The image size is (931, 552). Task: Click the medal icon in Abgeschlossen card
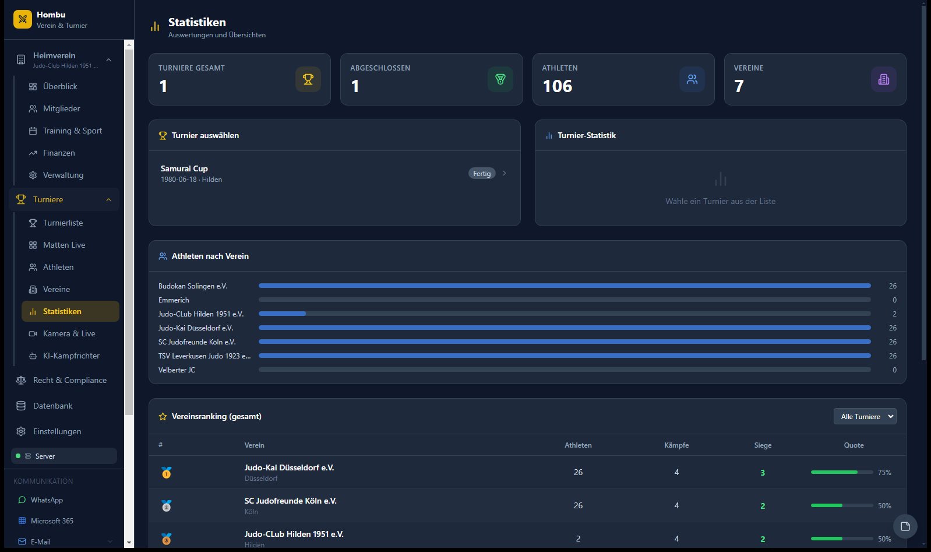click(500, 79)
